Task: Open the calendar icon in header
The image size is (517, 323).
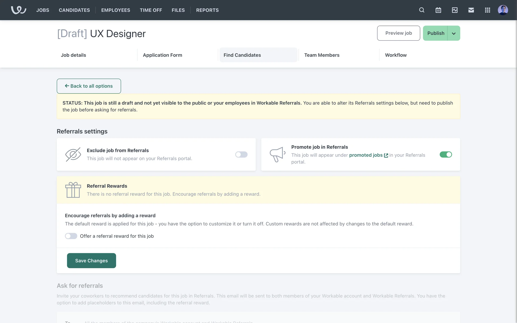Action: tap(438, 10)
